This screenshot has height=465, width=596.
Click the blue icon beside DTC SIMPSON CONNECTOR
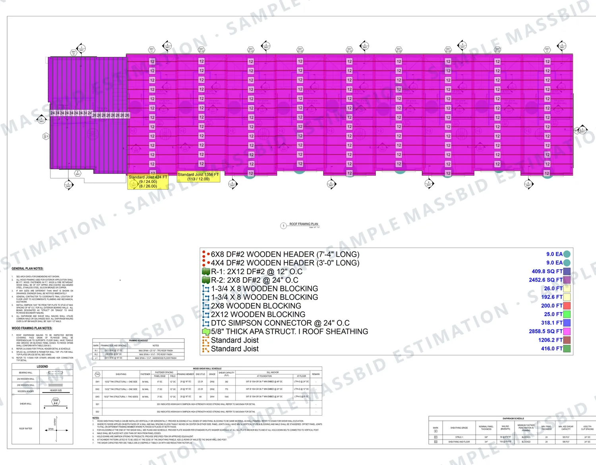(x=206, y=323)
